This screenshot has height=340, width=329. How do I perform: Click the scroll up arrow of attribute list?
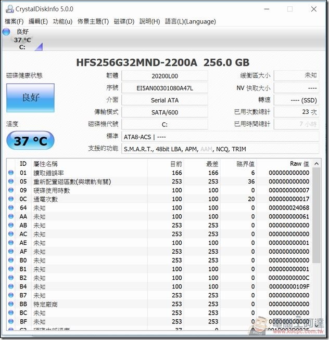(317, 164)
